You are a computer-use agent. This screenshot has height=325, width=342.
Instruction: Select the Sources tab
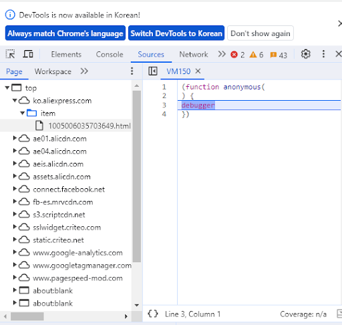click(x=151, y=55)
